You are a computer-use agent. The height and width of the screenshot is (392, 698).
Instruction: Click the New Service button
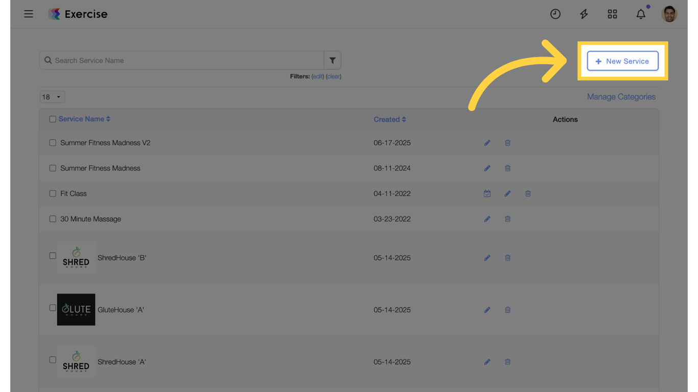(622, 61)
